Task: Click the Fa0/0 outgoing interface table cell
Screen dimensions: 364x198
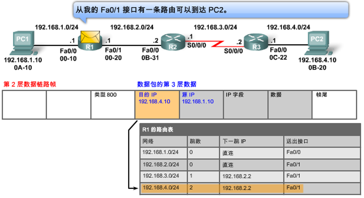Action: coord(322,153)
